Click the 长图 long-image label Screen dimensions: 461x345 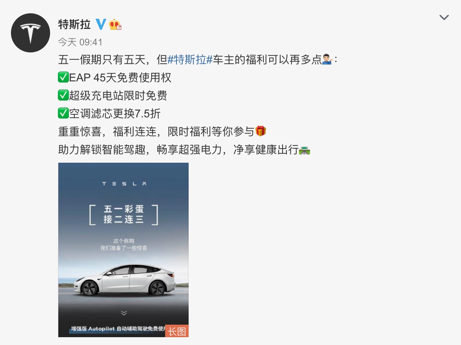(x=177, y=331)
